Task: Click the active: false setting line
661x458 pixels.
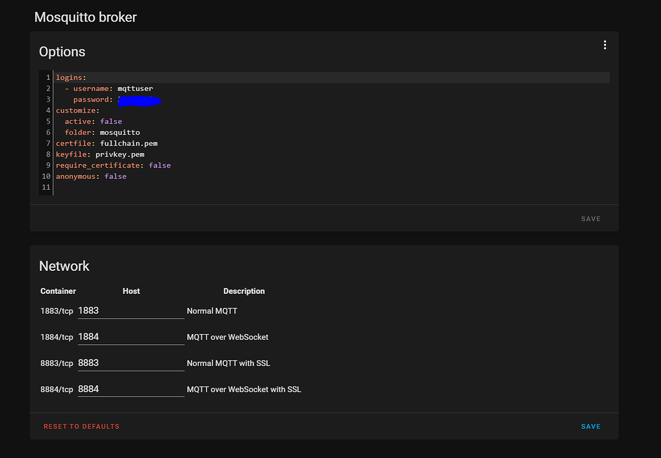Action: point(95,121)
